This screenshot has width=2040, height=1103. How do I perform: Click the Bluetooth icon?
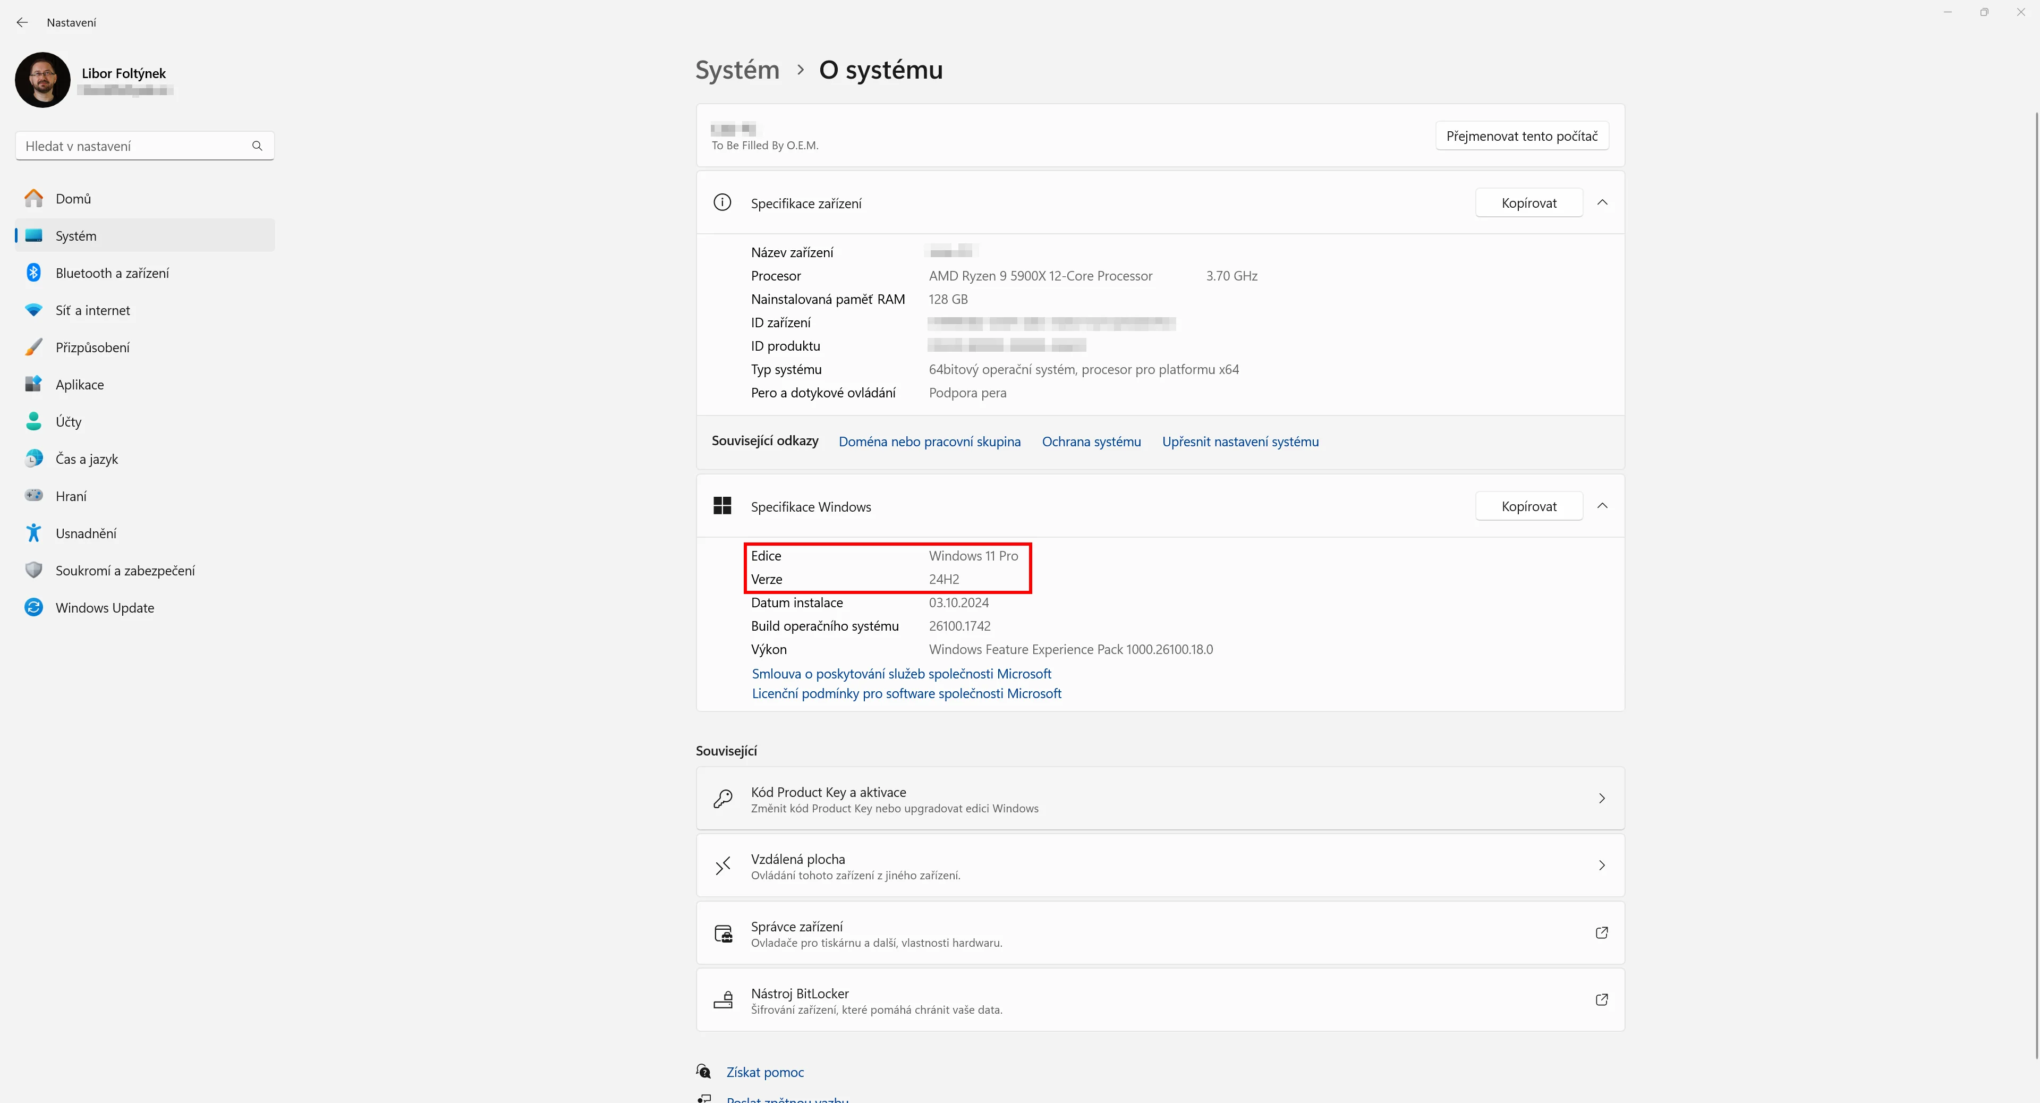click(33, 273)
